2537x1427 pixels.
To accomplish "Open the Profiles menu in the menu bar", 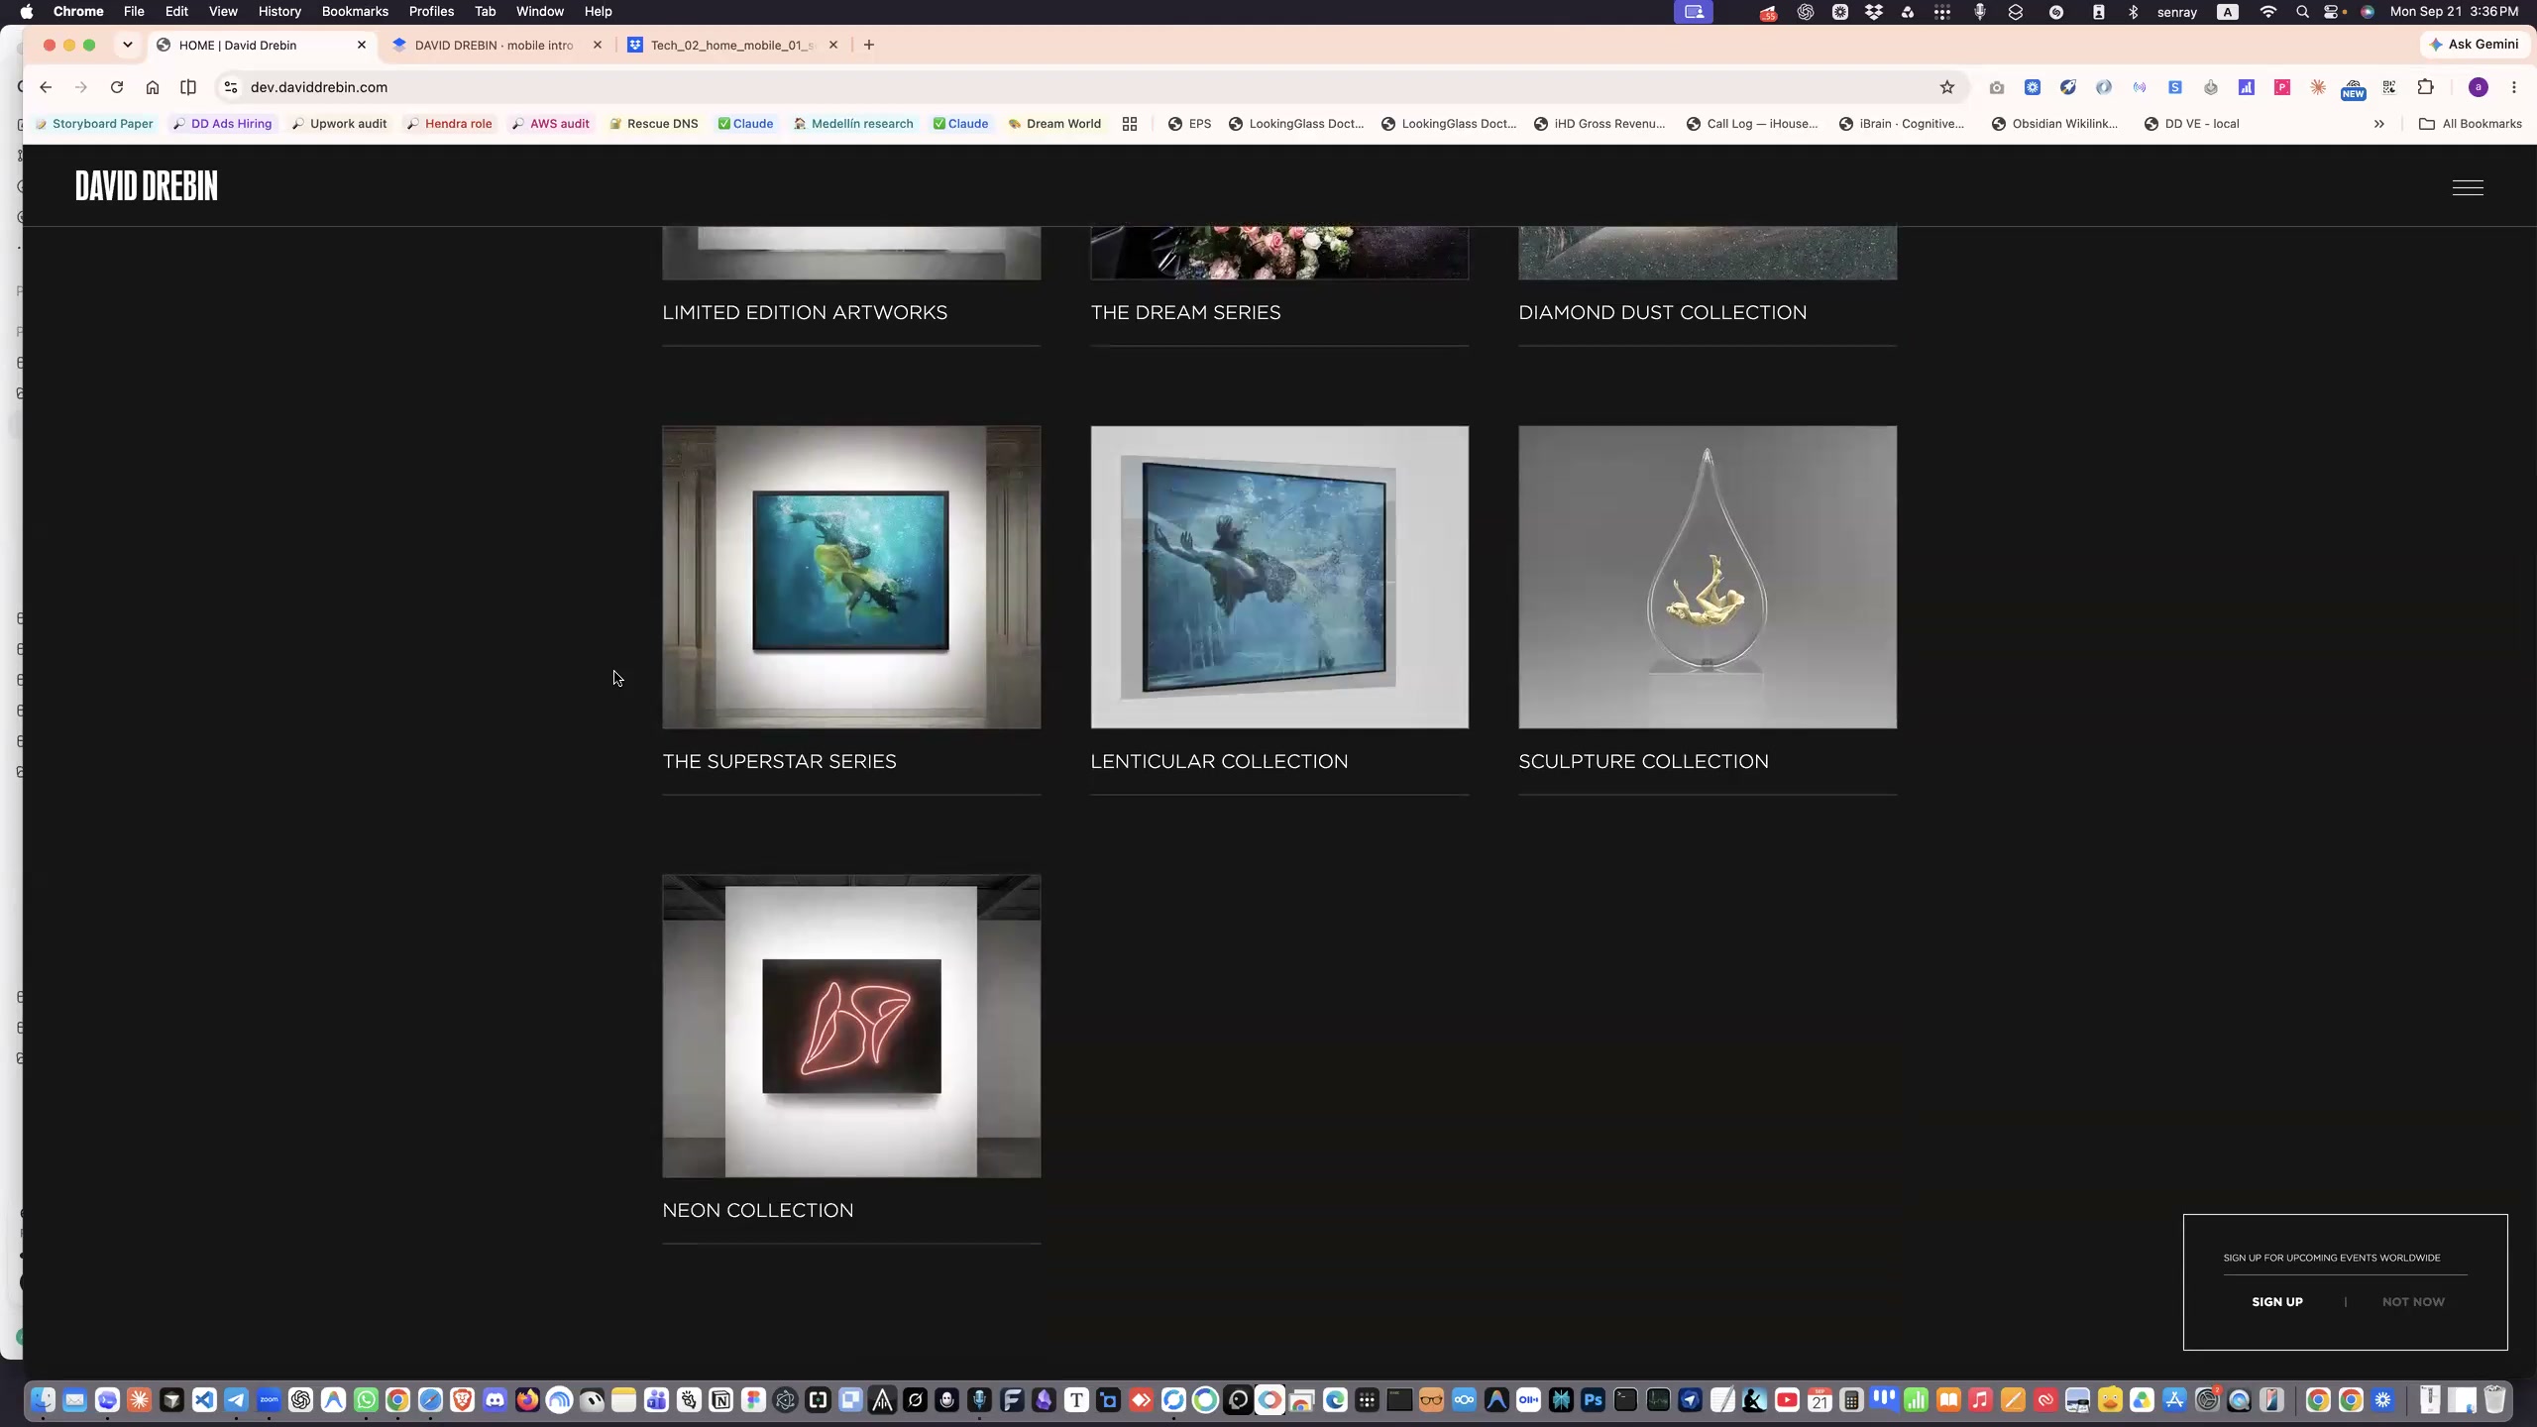I will tap(431, 12).
